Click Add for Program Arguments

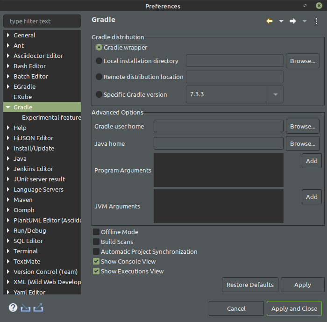[312, 161]
